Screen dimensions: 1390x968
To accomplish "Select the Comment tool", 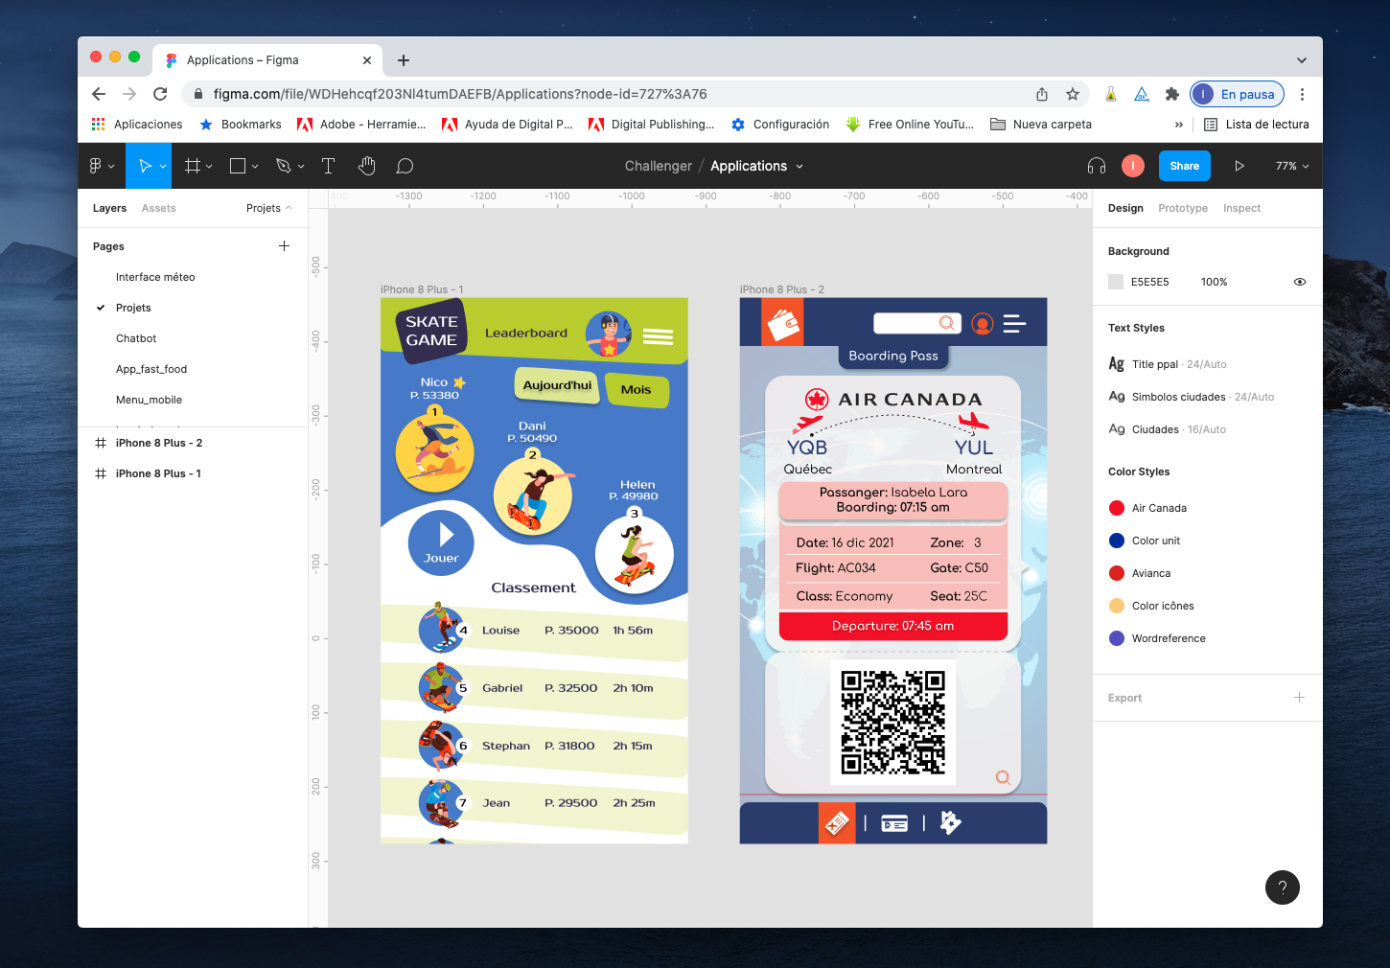I will (x=405, y=166).
